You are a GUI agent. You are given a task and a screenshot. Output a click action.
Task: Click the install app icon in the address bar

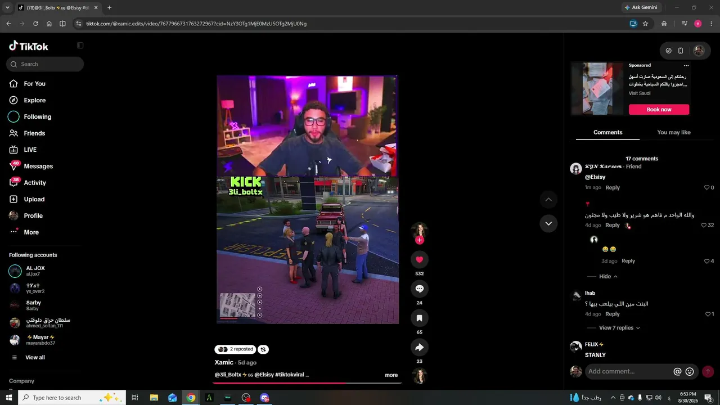pos(633,24)
